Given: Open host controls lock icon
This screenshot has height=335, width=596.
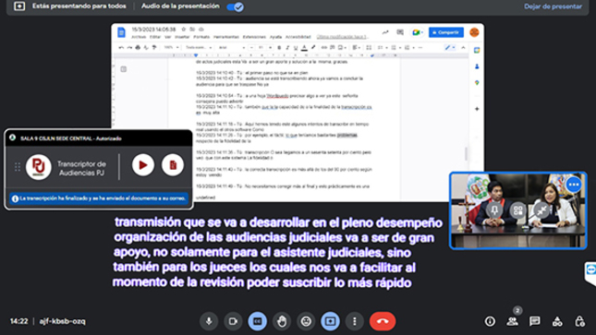Looking at the screenshot, I should 579,321.
